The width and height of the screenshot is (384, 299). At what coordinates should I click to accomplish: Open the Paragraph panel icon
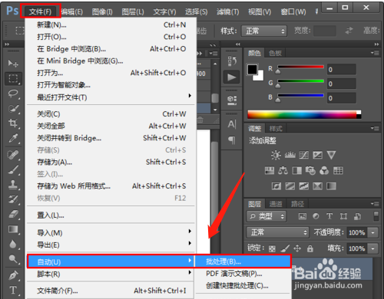[x=232, y=140]
